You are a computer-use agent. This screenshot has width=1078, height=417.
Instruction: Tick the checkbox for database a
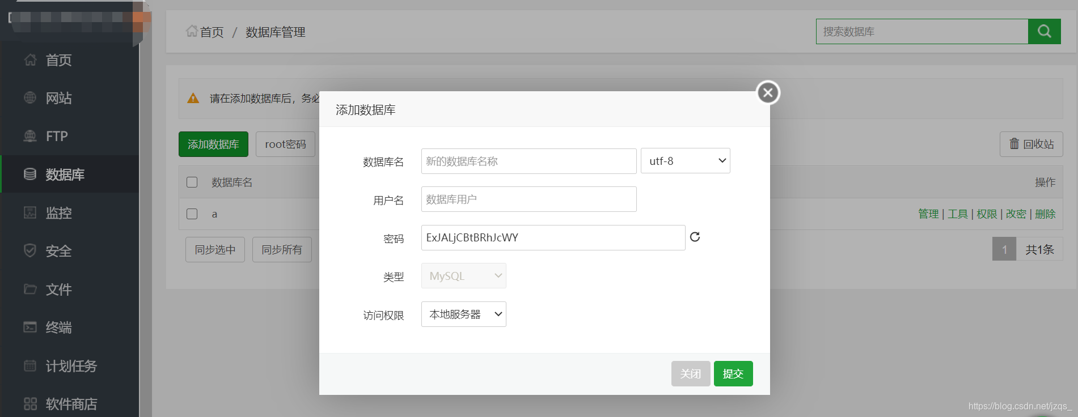[192, 214]
